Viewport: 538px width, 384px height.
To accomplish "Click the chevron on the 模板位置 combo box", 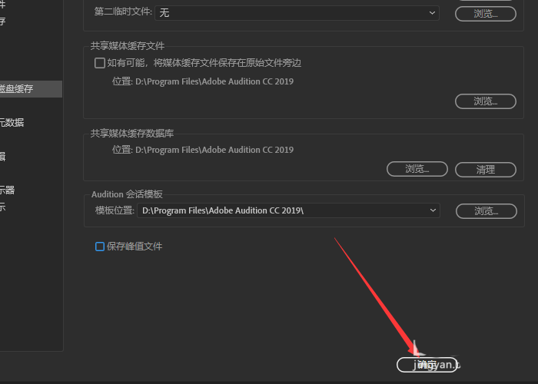I will 433,210.
